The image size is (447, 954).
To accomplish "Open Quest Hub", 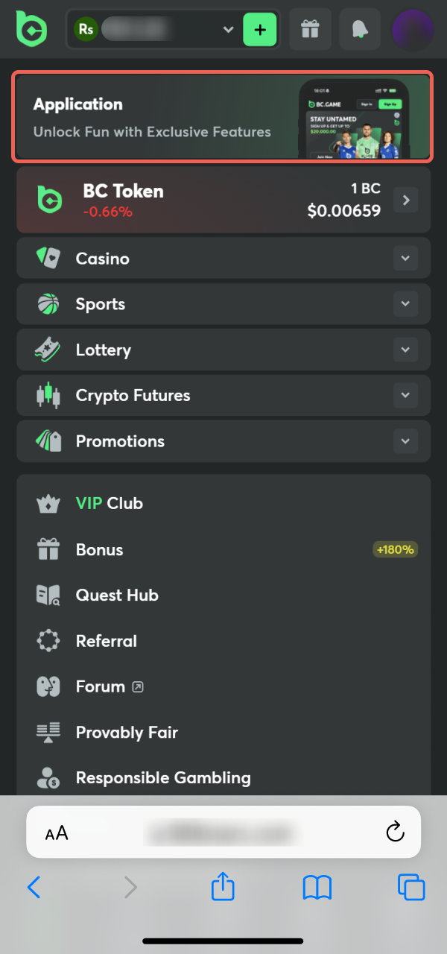I will pyautogui.click(x=117, y=596).
